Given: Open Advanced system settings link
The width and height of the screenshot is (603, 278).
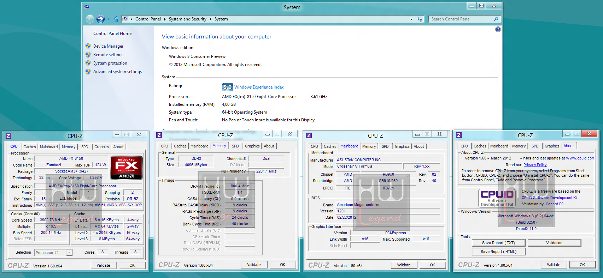Looking at the screenshot, I should point(118,72).
